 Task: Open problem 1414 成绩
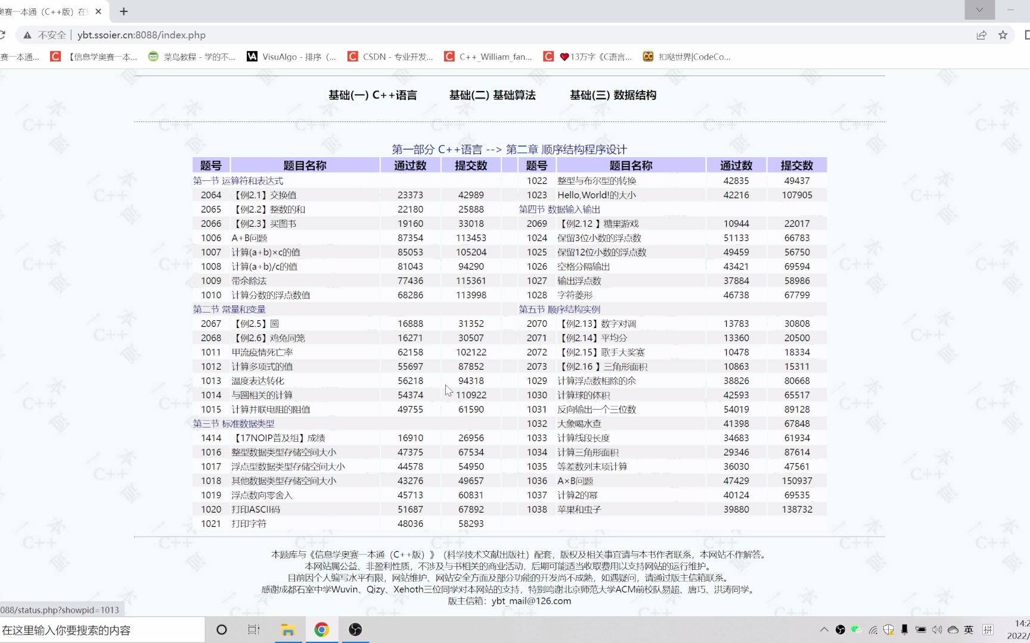(x=278, y=438)
